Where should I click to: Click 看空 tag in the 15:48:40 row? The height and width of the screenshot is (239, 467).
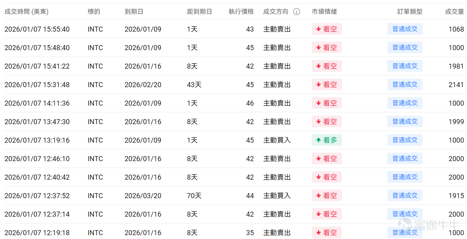pos(327,47)
